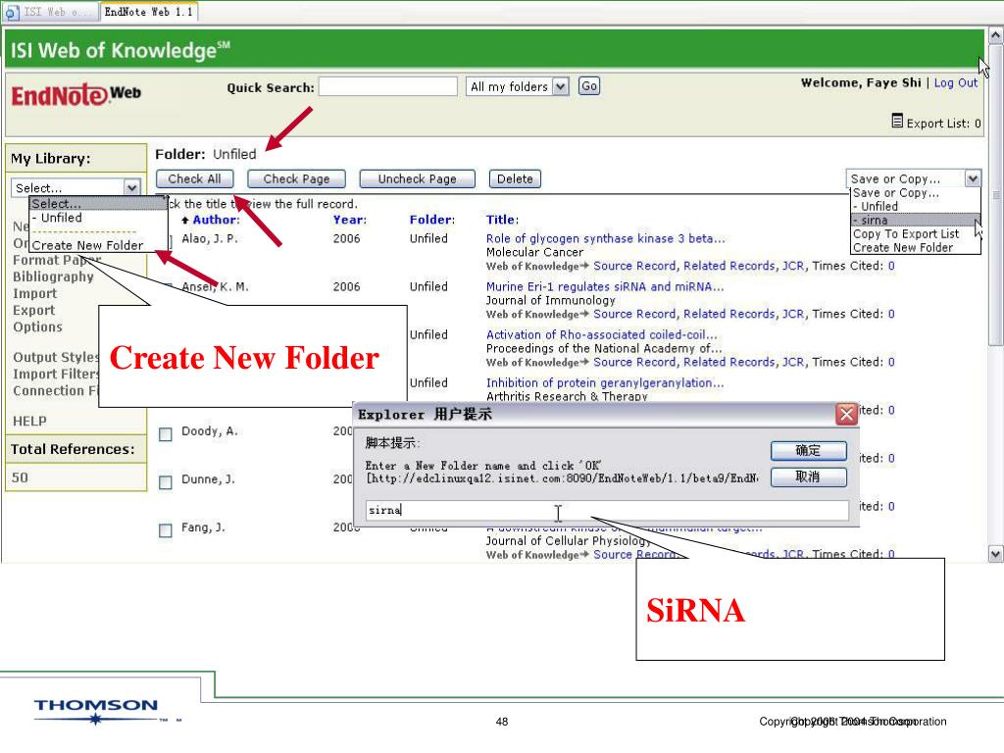Image resolution: width=1004 pixels, height=753 pixels.
Task: Open Source Record for Journal of Immunology article
Action: pyautogui.click(x=634, y=314)
